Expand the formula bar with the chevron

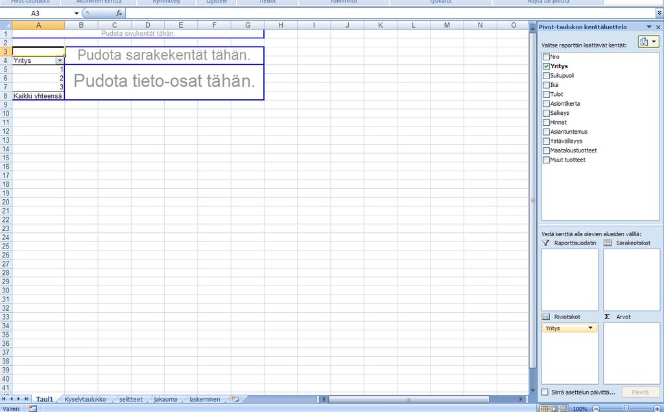coord(659,14)
